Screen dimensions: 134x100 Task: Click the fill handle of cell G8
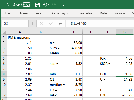133,76
